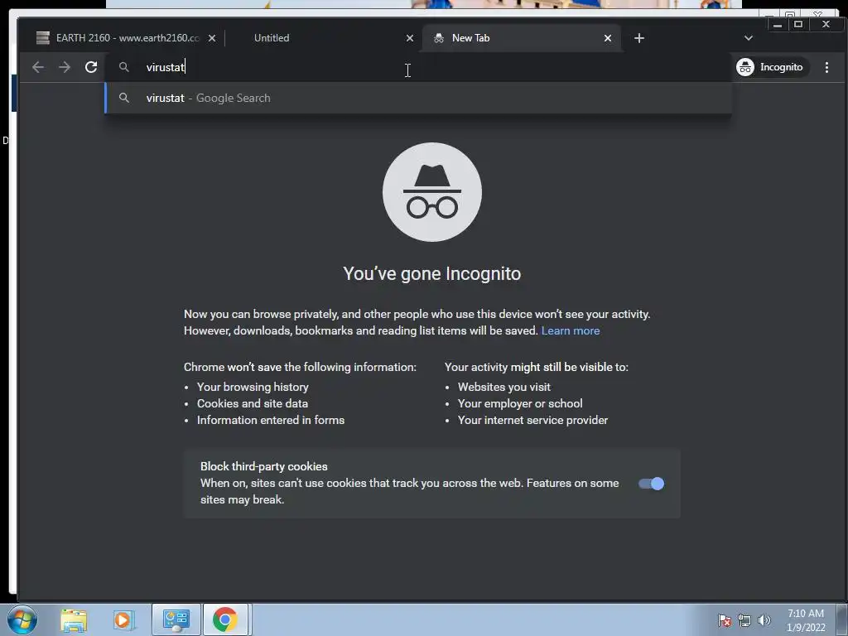Minimize the Chrome window
The width and height of the screenshot is (848, 636).
pyautogui.click(x=778, y=24)
